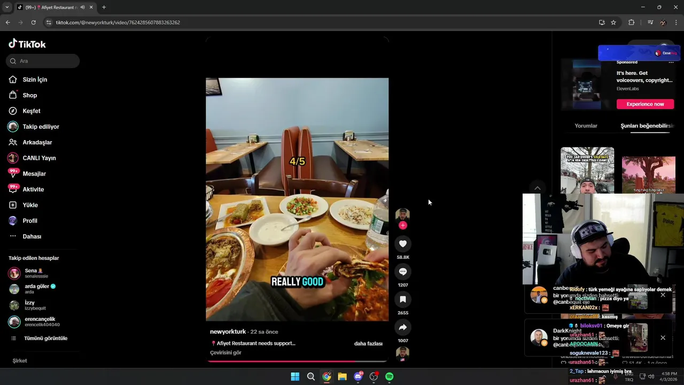Open the Shop section
The width and height of the screenshot is (684, 385).
[29, 95]
